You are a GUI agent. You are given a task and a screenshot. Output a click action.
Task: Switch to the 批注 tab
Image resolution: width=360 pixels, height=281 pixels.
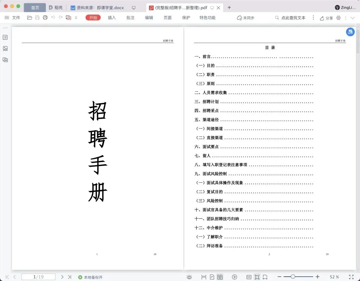tap(130, 18)
